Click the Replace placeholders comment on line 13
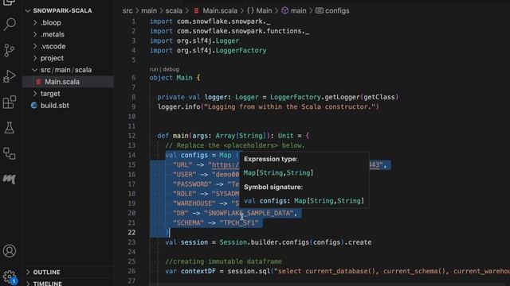Screen dimensions: 510x286 click(235, 145)
